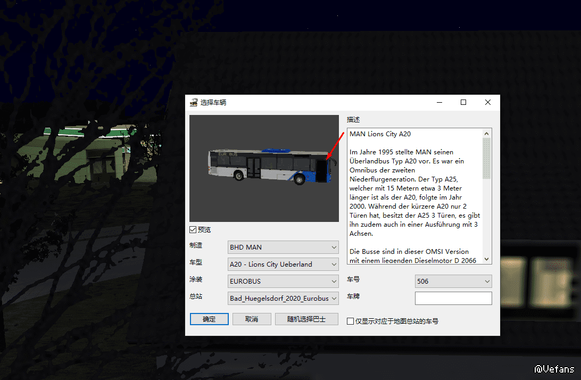
Task: Click the 描述 label above description box
Action: [353, 120]
